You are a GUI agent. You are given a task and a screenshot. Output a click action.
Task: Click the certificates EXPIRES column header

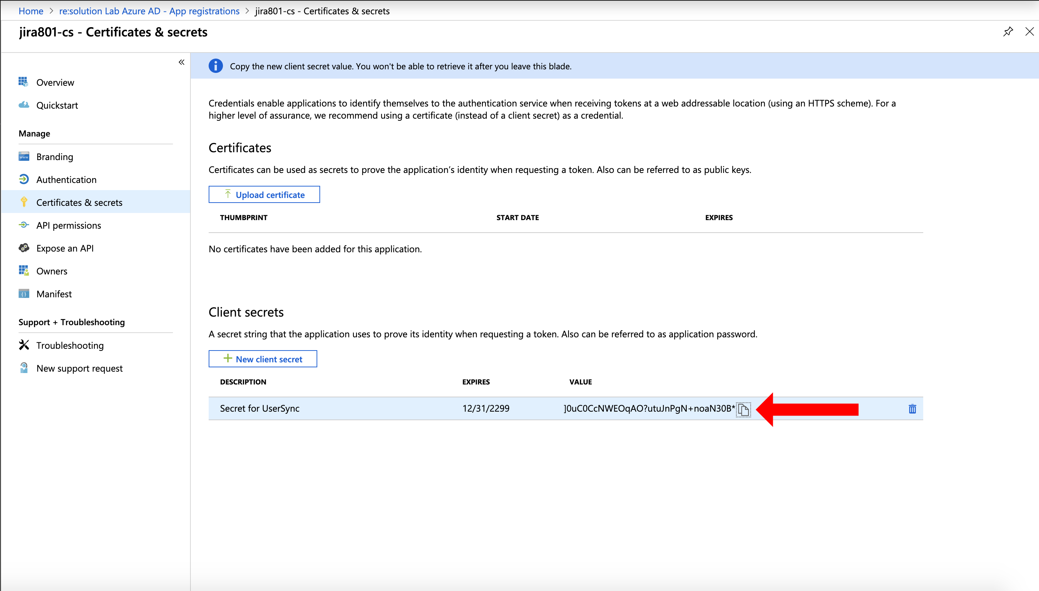719,218
